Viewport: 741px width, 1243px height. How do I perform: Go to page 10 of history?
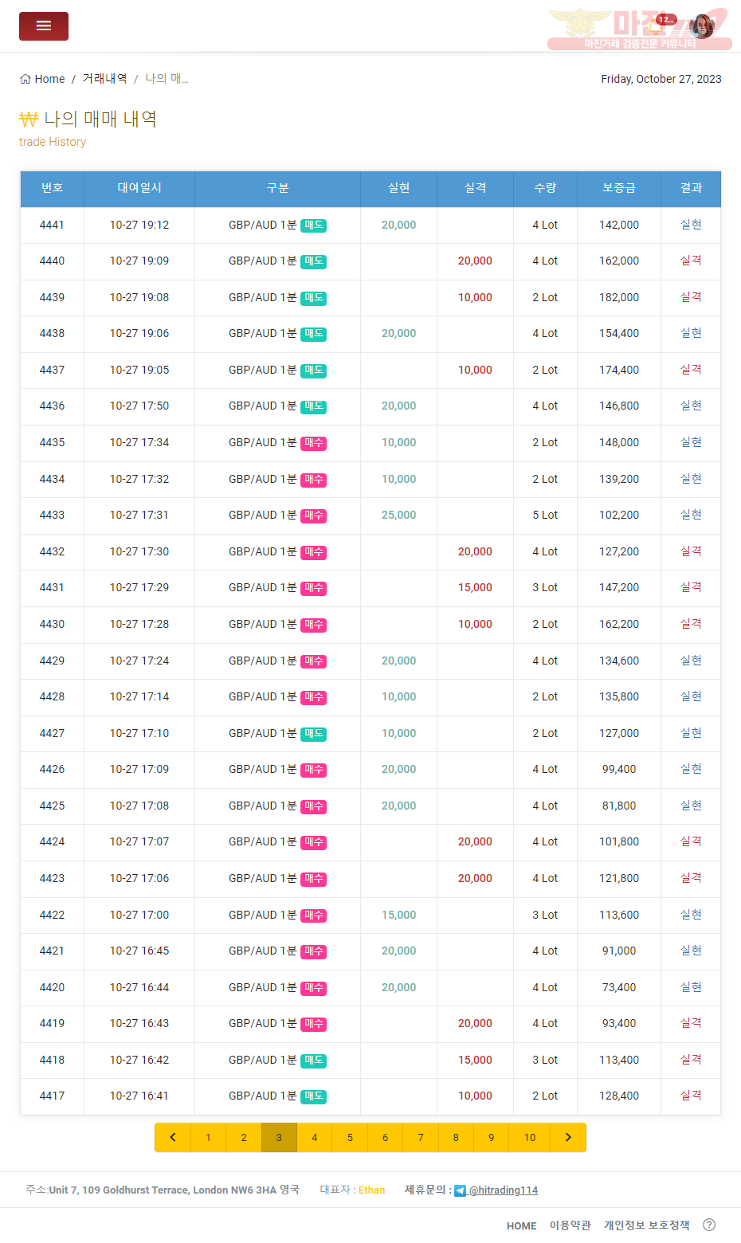click(530, 1138)
